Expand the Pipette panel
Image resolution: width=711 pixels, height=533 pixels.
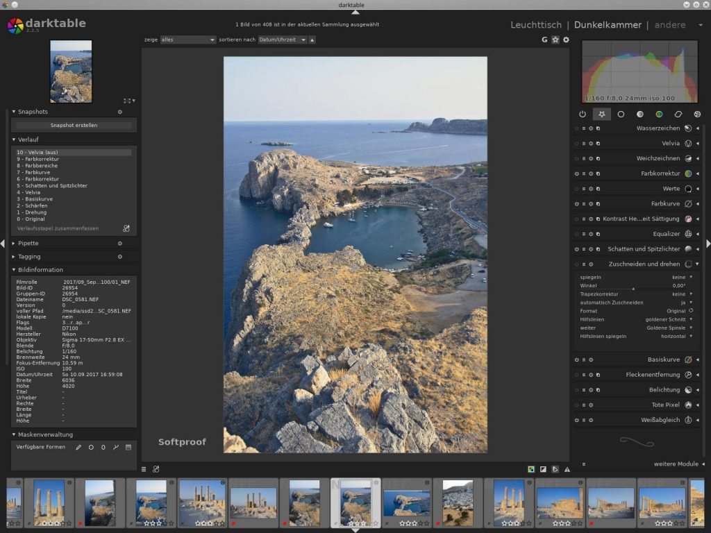pyautogui.click(x=28, y=244)
